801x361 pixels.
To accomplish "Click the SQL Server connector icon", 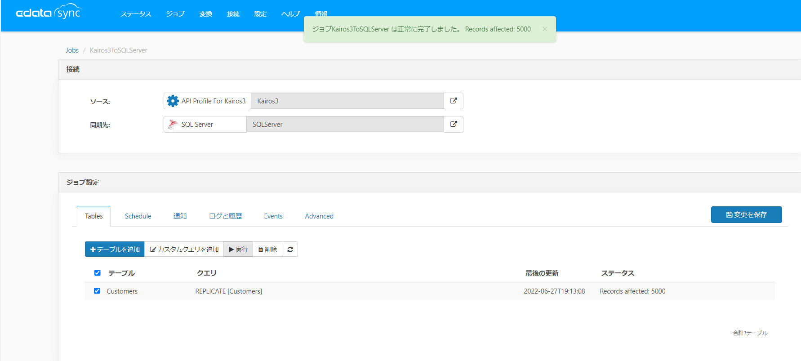I will click(173, 124).
